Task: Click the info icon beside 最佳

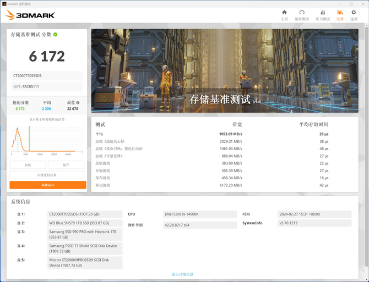Action: (78, 103)
